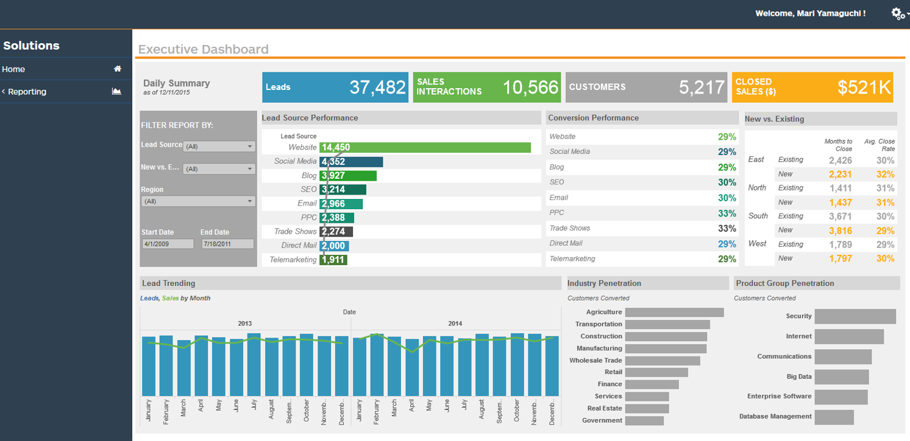Click the Telemarketing lead source bar

pos(333,260)
